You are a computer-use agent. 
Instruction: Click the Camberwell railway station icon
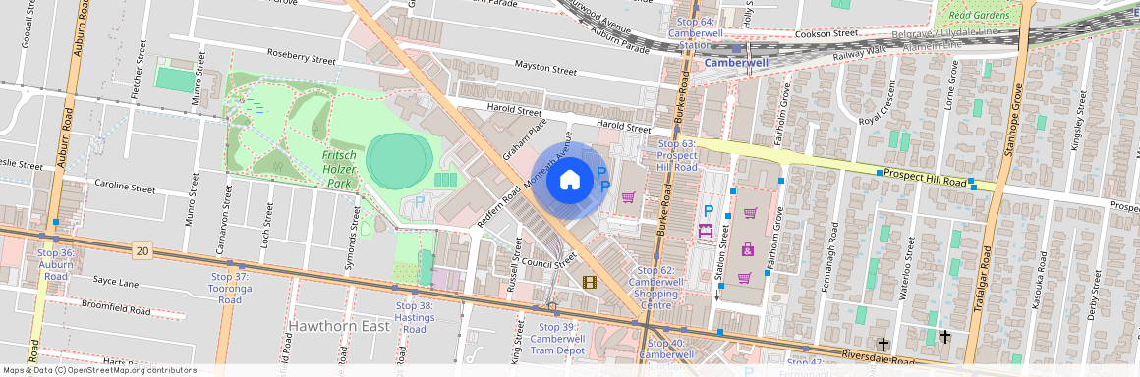(737, 49)
